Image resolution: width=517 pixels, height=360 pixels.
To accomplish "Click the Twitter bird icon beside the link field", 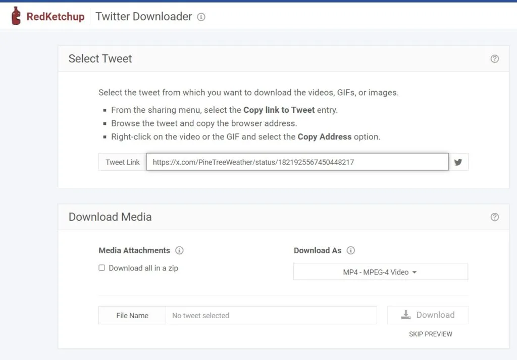I will 458,162.
